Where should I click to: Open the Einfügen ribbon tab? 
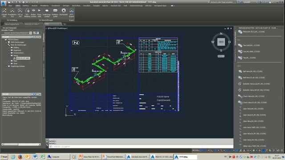click(66, 6)
